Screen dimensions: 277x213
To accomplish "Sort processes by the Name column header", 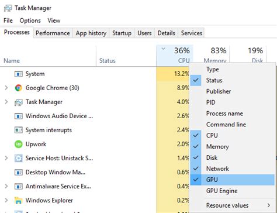I will (x=12, y=61).
